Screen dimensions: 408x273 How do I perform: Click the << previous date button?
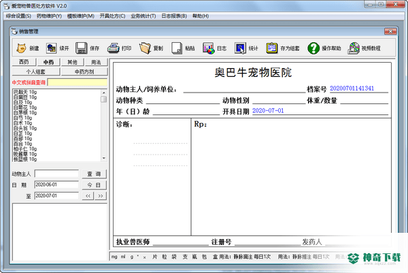point(88,196)
